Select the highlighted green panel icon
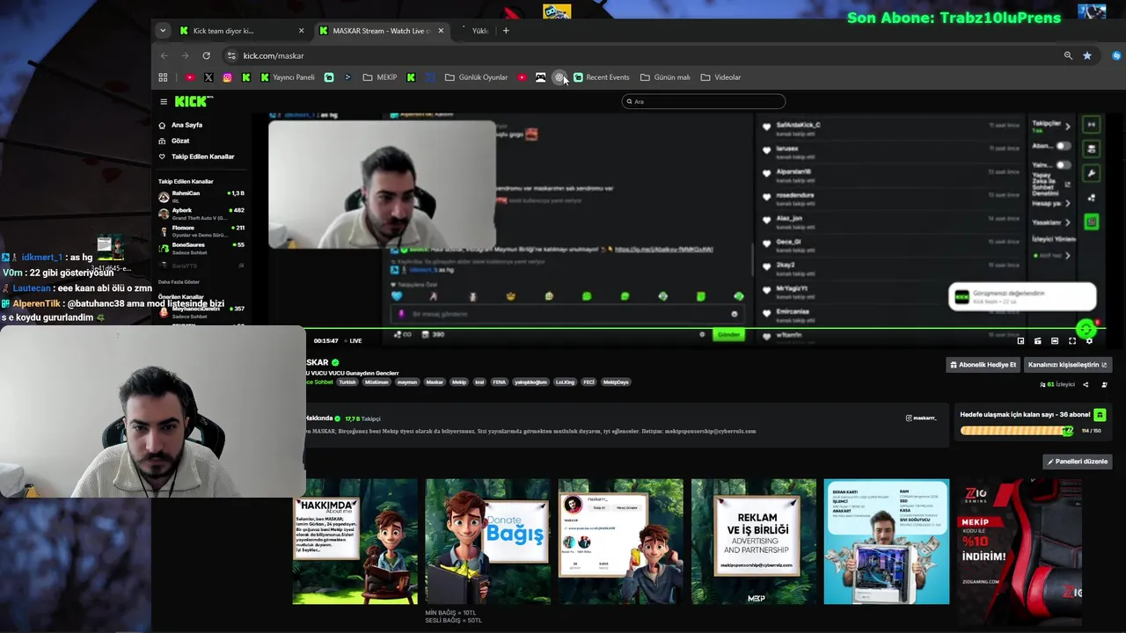The image size is (1126, 633). [x=1092, y=222]
